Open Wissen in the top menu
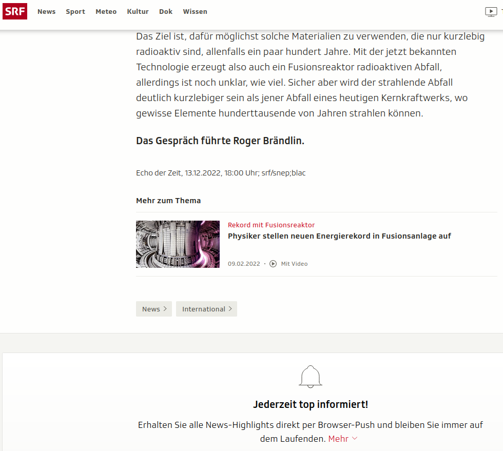The image size is (503, 451). pos(195,12)
